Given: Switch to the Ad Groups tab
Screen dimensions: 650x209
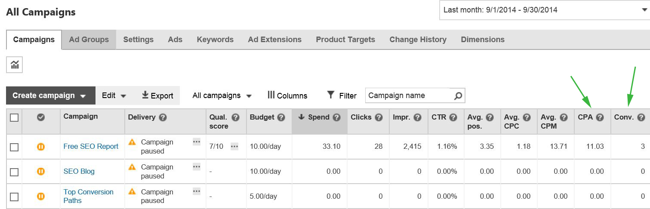Looking at the screenshot, I should (x=89, y=40).
